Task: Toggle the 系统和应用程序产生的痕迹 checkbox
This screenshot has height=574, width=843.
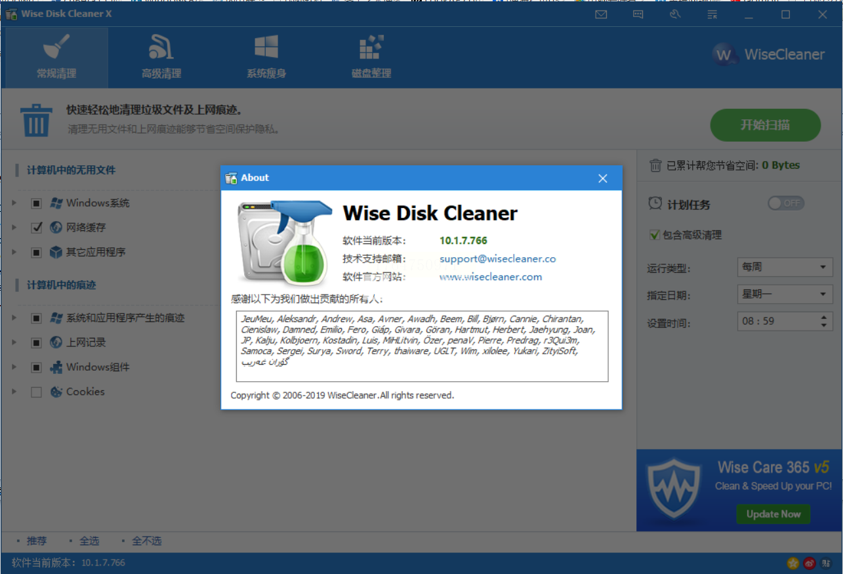Action: (36, 318)
